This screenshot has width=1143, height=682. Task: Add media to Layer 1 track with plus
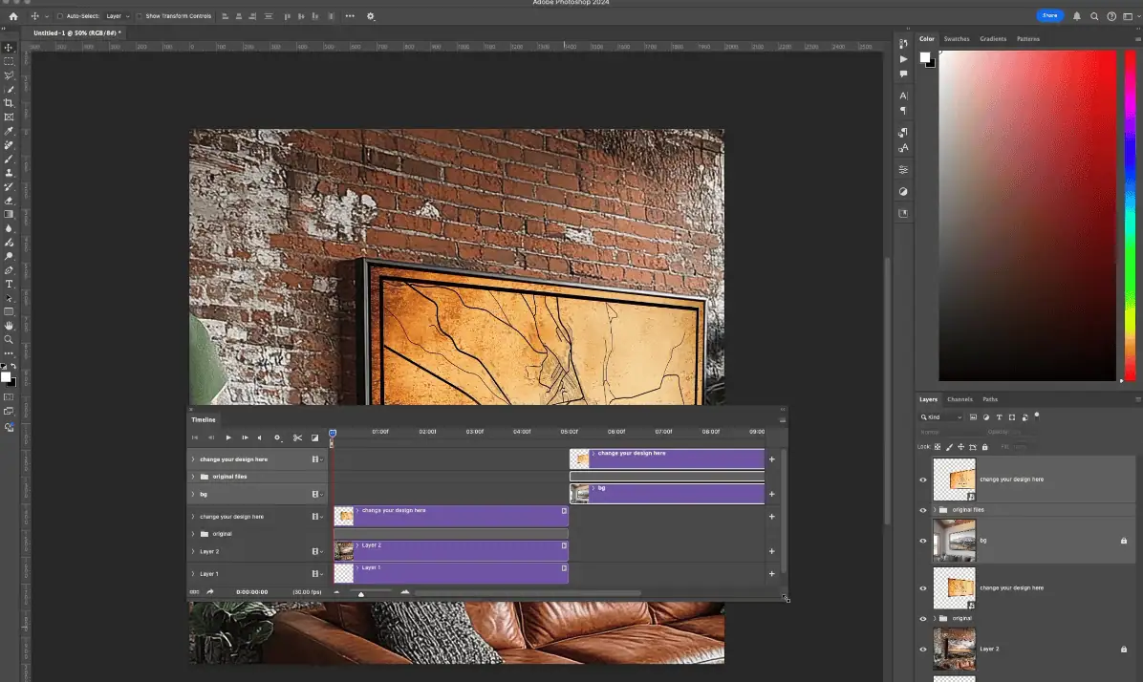[x=772, y=574]
